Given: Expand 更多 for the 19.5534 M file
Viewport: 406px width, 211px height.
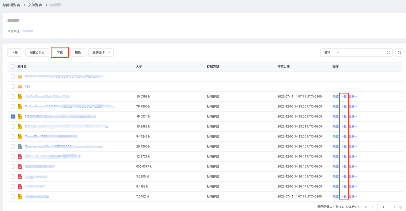Looking at the screenshot, I should 353,116.
